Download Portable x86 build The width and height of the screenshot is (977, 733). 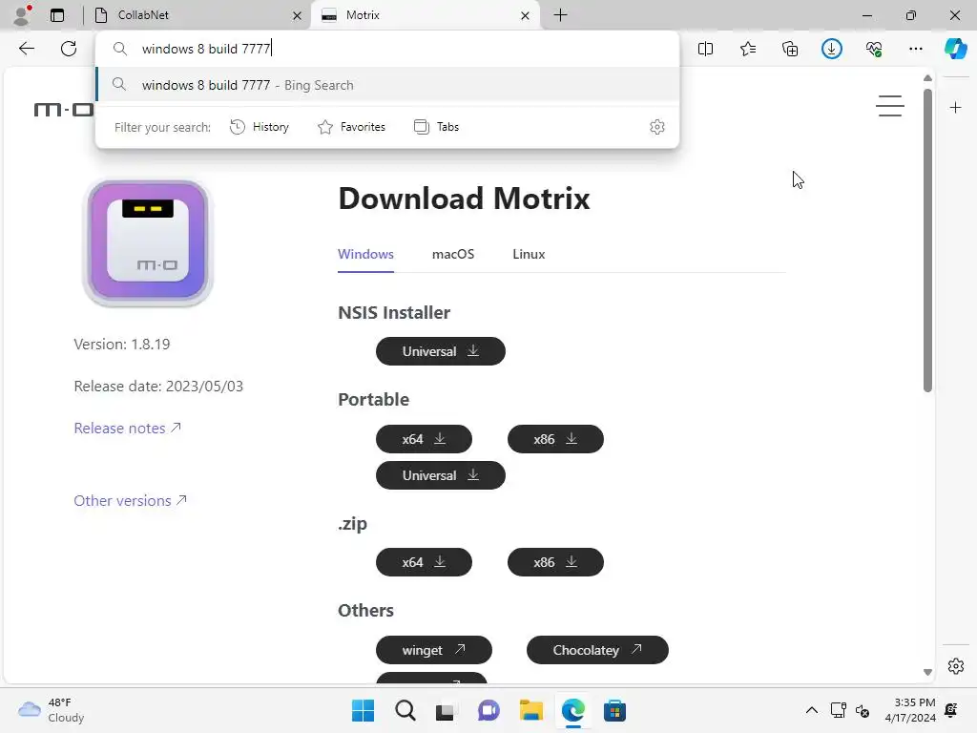(555, 439)
